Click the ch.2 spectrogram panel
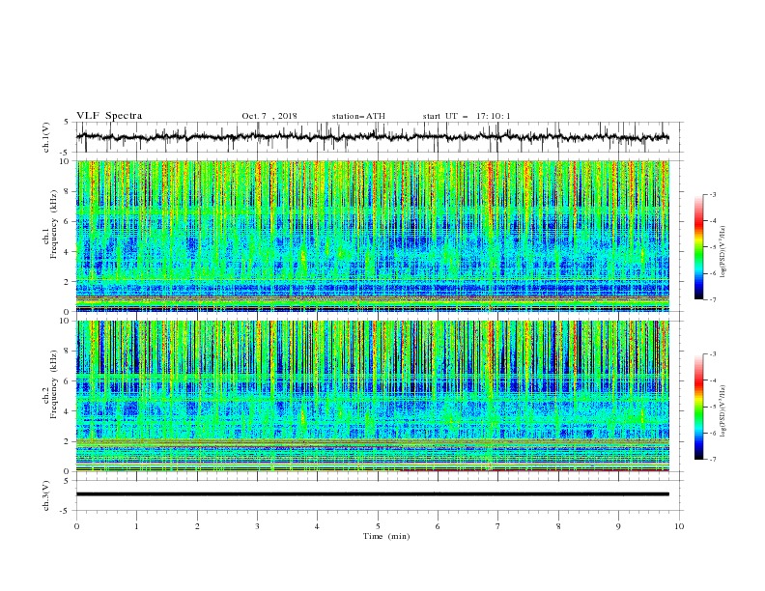 [372, 396]
